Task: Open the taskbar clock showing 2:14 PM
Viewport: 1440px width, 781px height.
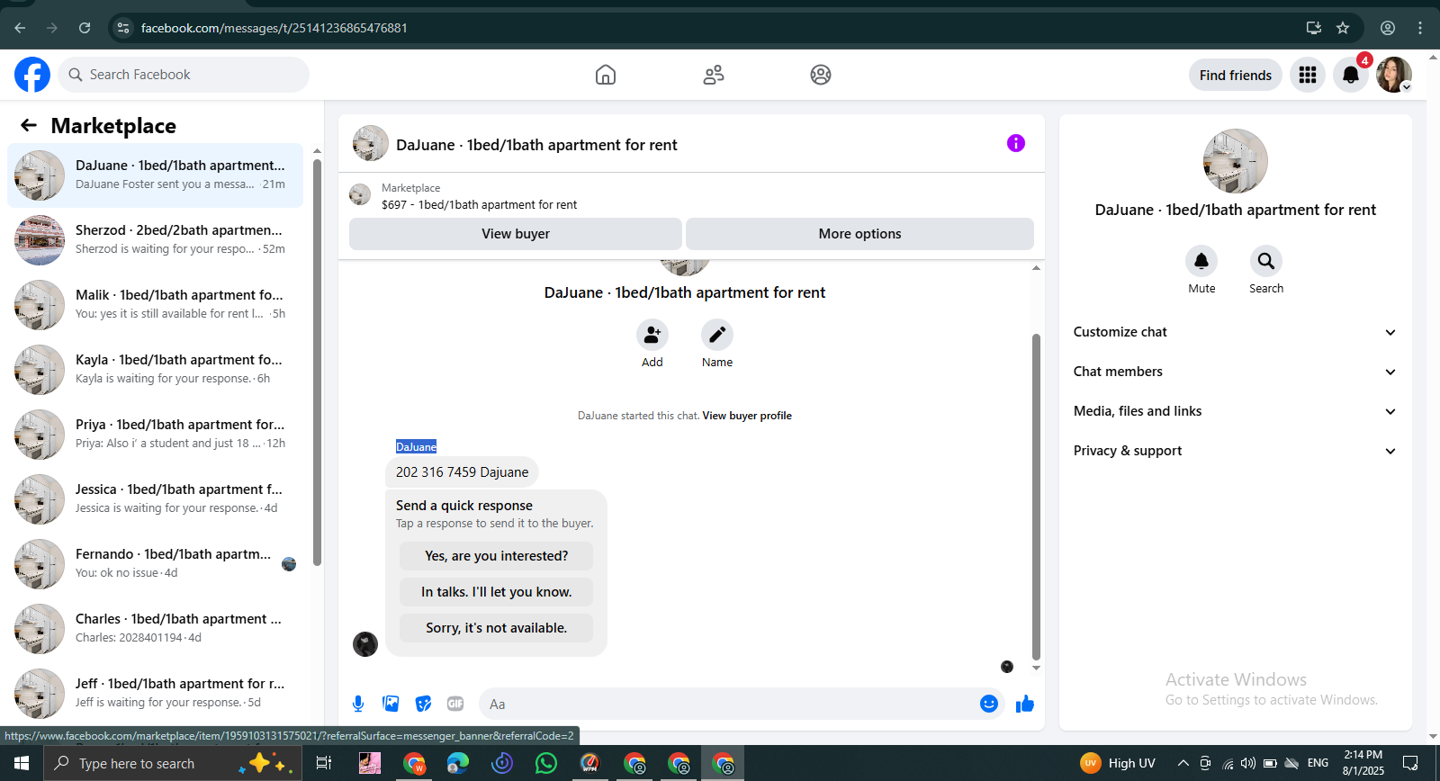Action: click(x=1363, y=763)
